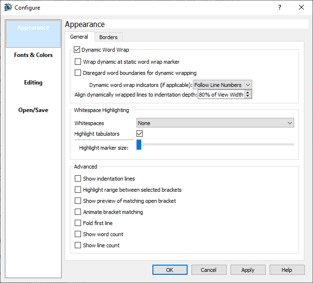Click the 'Align dynamically wrapped lines to indentation depth:' label

(x=136, y=95)
